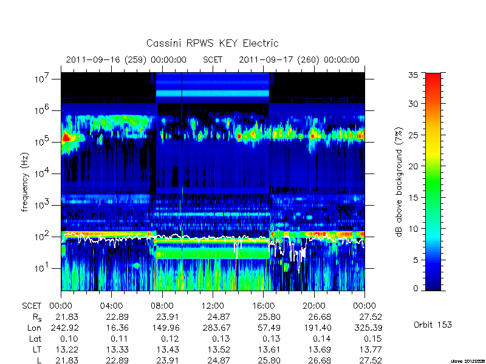
Task: Click the Lon value 242.92
Action: click(66, 328)
